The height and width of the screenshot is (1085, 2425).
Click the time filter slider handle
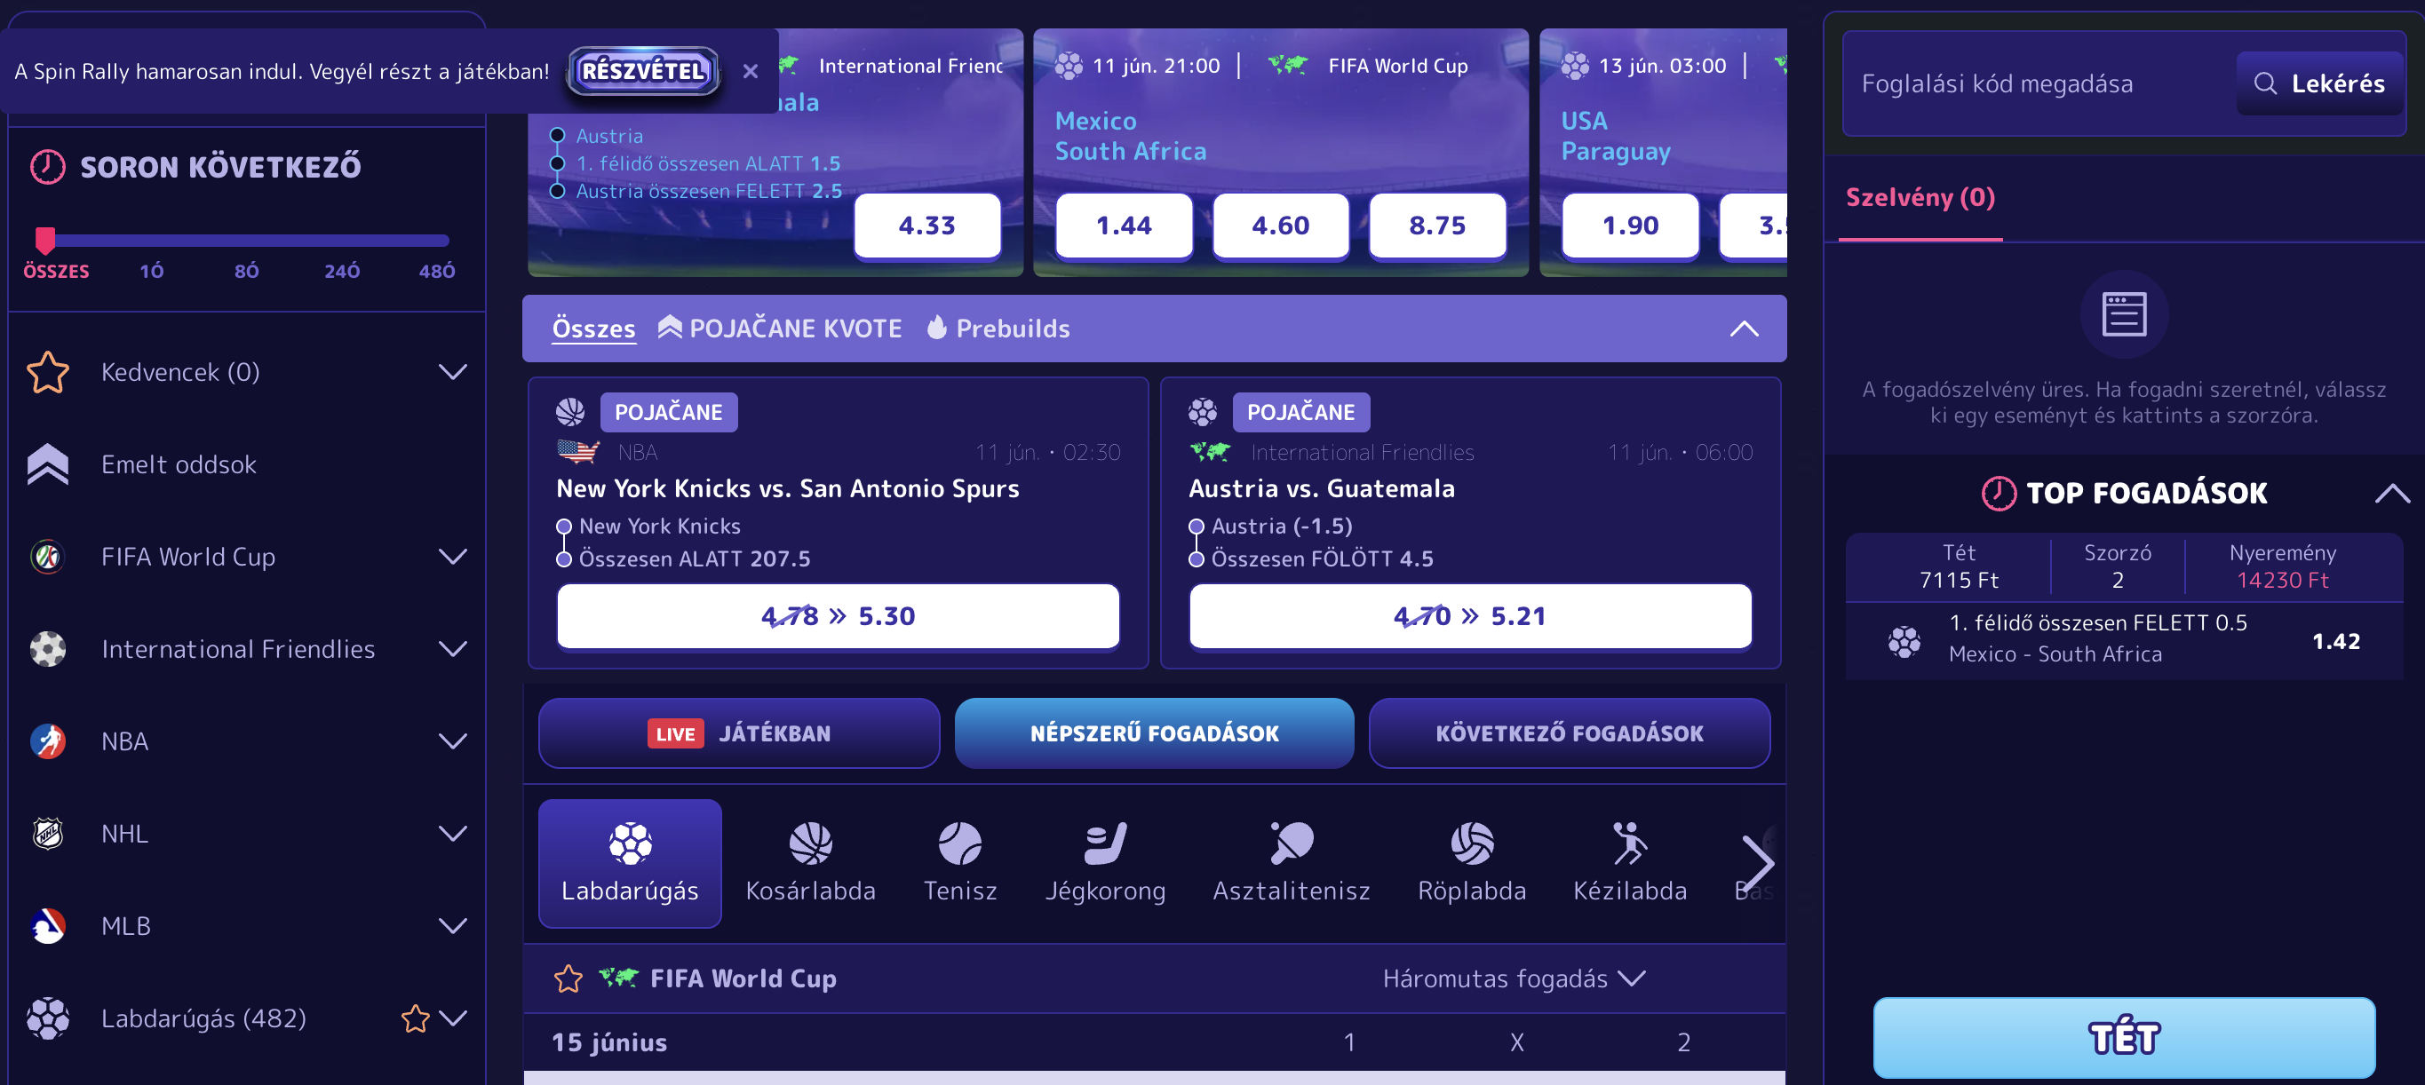(x=45, y=240)
